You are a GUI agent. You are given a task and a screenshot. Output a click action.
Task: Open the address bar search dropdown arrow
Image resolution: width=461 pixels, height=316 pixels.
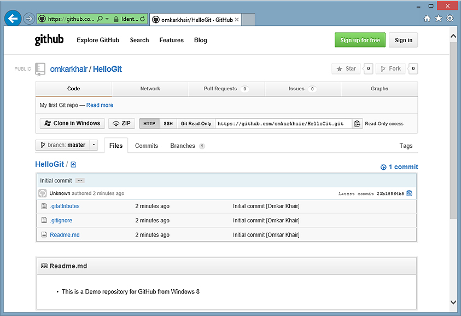(108, 19)
